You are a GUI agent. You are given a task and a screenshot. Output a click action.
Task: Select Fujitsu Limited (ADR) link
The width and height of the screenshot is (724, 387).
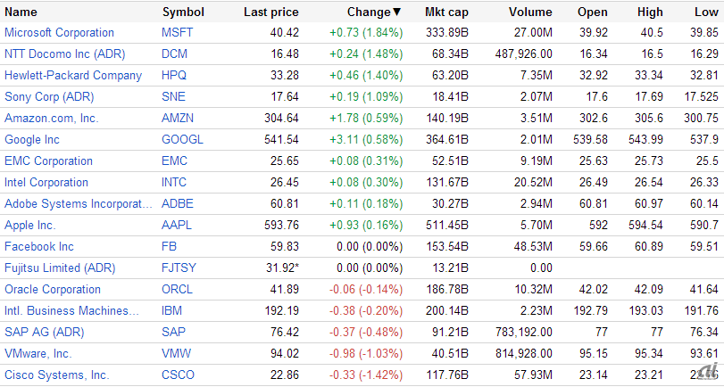61,268
